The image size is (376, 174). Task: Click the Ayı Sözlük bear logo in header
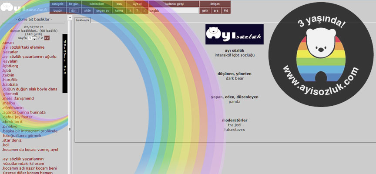click(23, 8)
